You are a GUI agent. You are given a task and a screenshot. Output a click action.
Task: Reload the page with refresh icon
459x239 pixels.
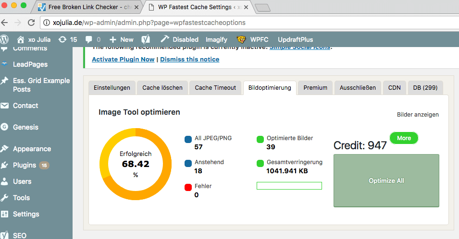point(31,23)
